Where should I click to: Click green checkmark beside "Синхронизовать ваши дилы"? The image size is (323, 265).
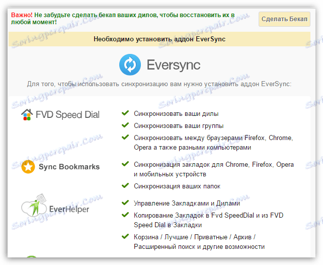(x=125, y=113)
